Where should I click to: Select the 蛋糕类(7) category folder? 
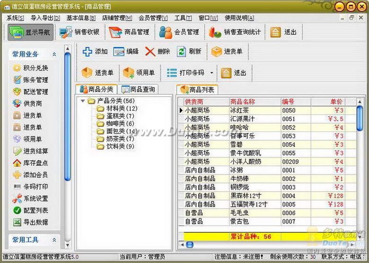115,116
